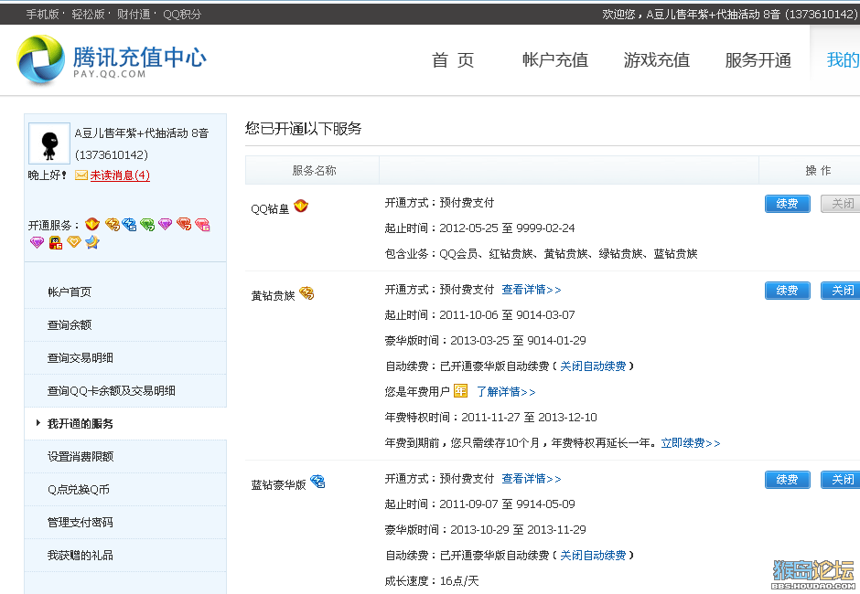Click the date range 2012-05-25 至 9999-02-24
860x594 pixels.
(507, 228)
